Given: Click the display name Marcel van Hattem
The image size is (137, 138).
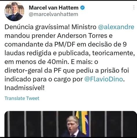Looking at the screenshot, I should (53, 8).
